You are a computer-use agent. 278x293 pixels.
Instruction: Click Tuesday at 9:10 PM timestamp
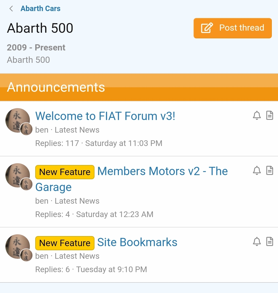coord(111,270)
